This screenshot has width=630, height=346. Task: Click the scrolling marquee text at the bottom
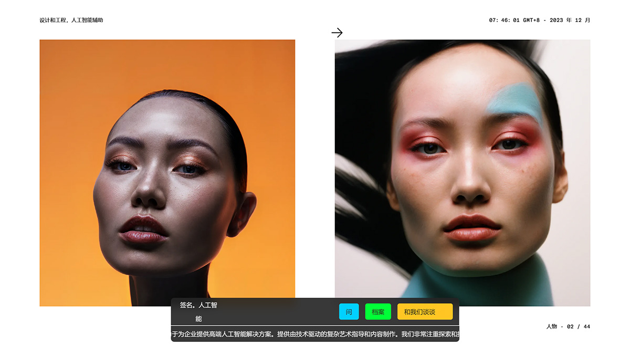(315, 333)
